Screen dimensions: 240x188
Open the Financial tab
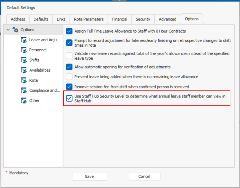(x=119, y=19)
